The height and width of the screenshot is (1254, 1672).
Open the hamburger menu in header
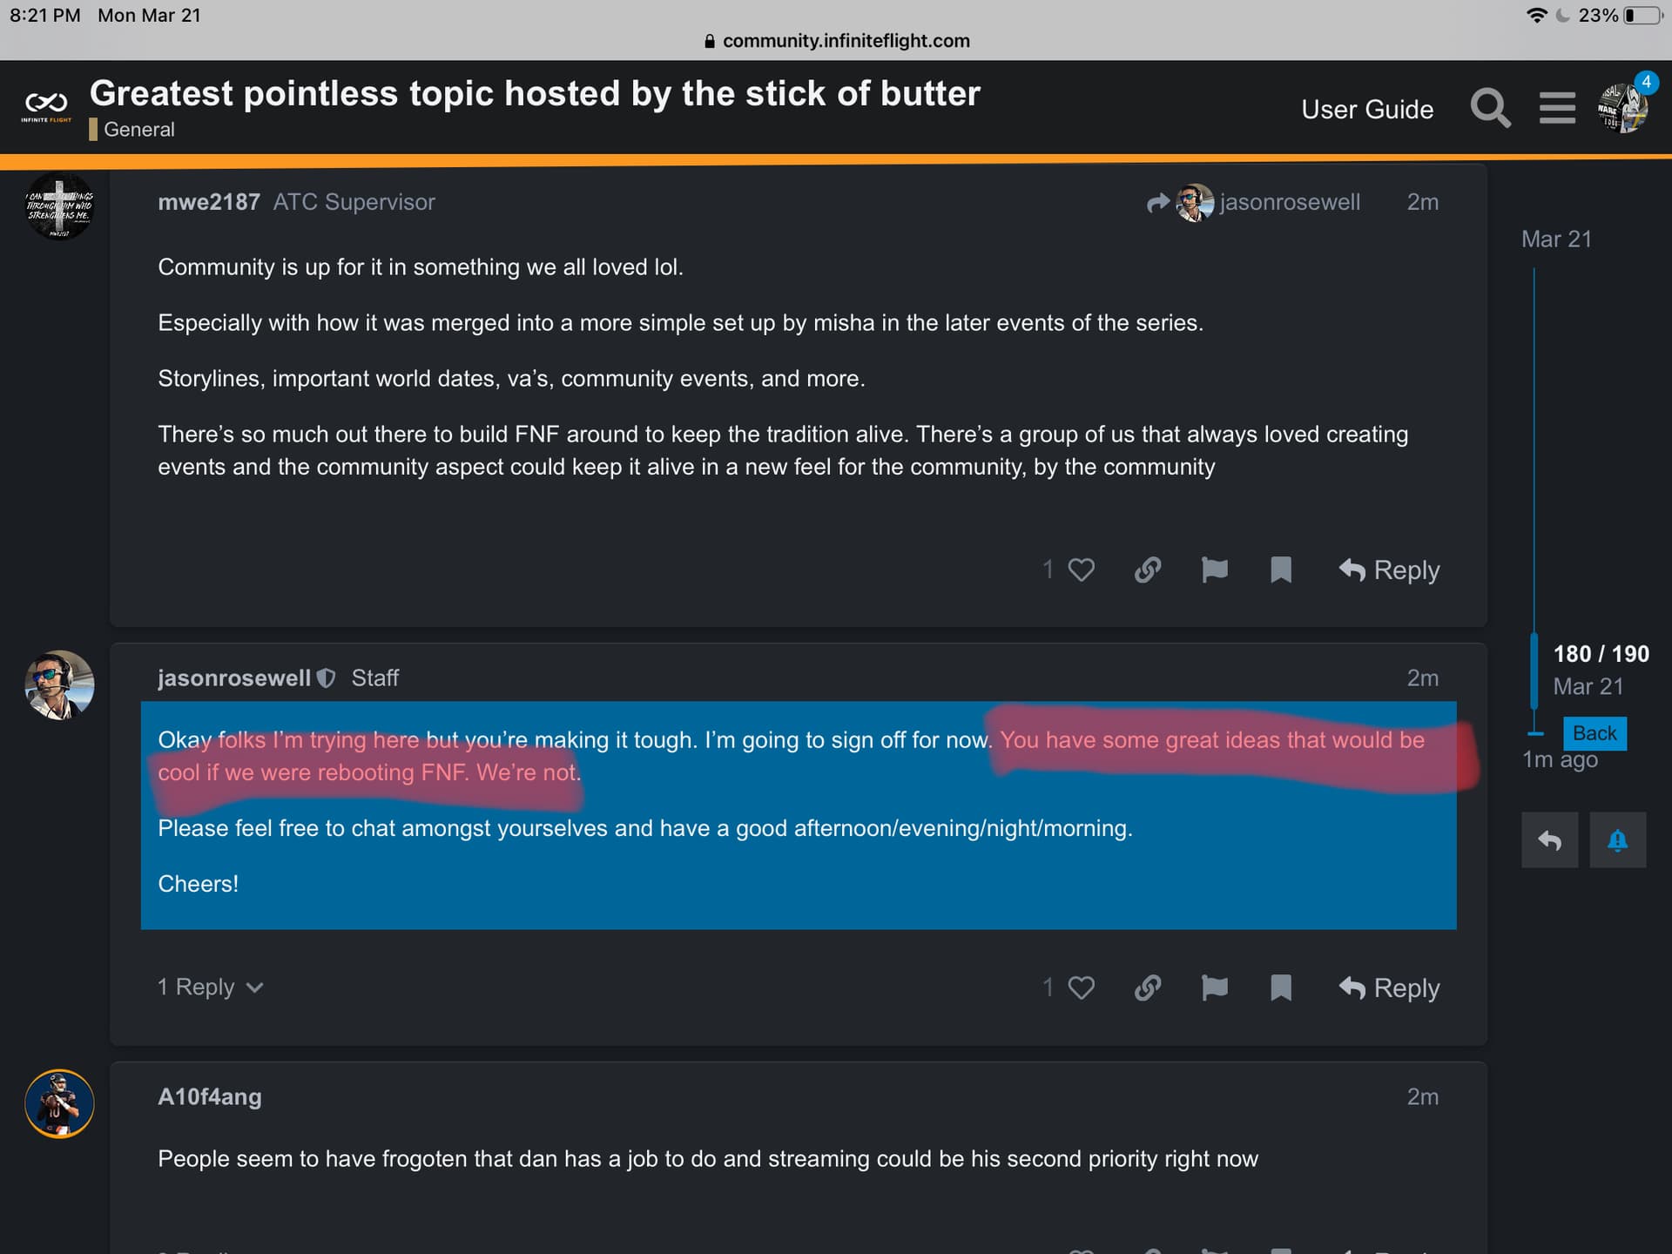coord(1557,109)
